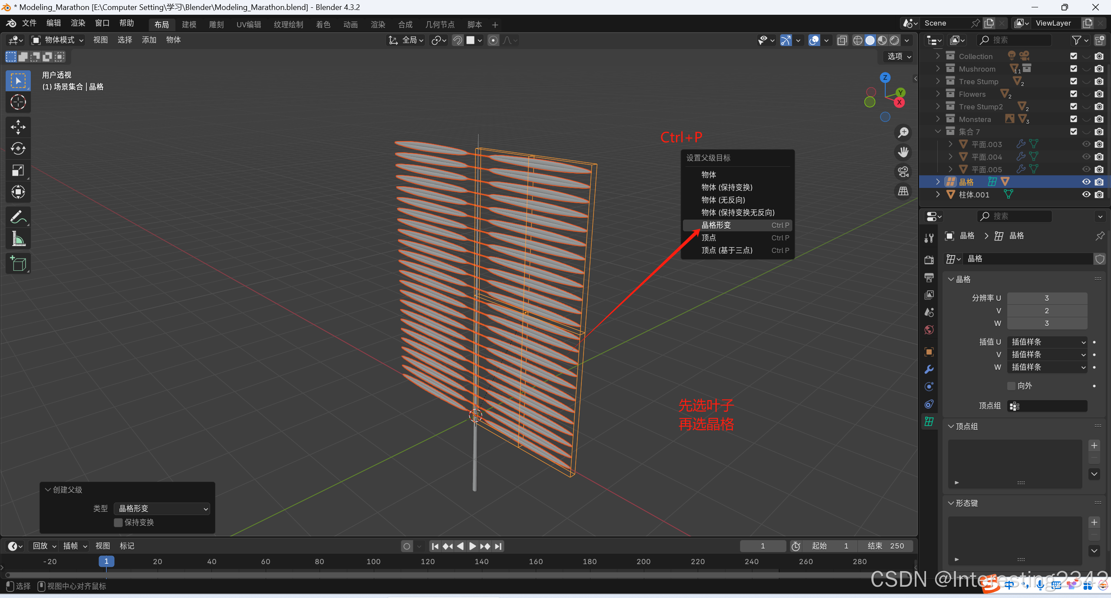This screenshot has height=598, width=1111.
Task: Choose the Add Cube tool
Action: (x=18, y=263)
